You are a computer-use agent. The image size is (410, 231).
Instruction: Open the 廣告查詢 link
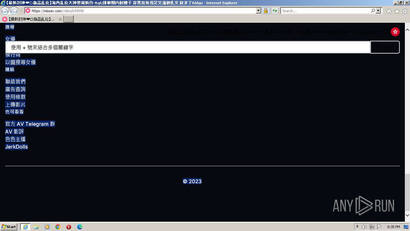click(x=15, y=89)
